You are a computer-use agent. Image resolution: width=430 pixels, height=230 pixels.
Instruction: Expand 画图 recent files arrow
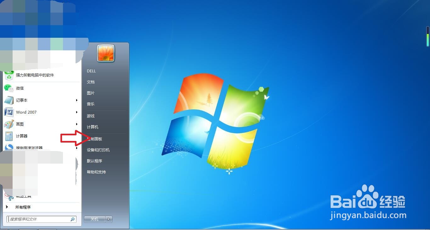pyautogui.click(x=76, y=124)
